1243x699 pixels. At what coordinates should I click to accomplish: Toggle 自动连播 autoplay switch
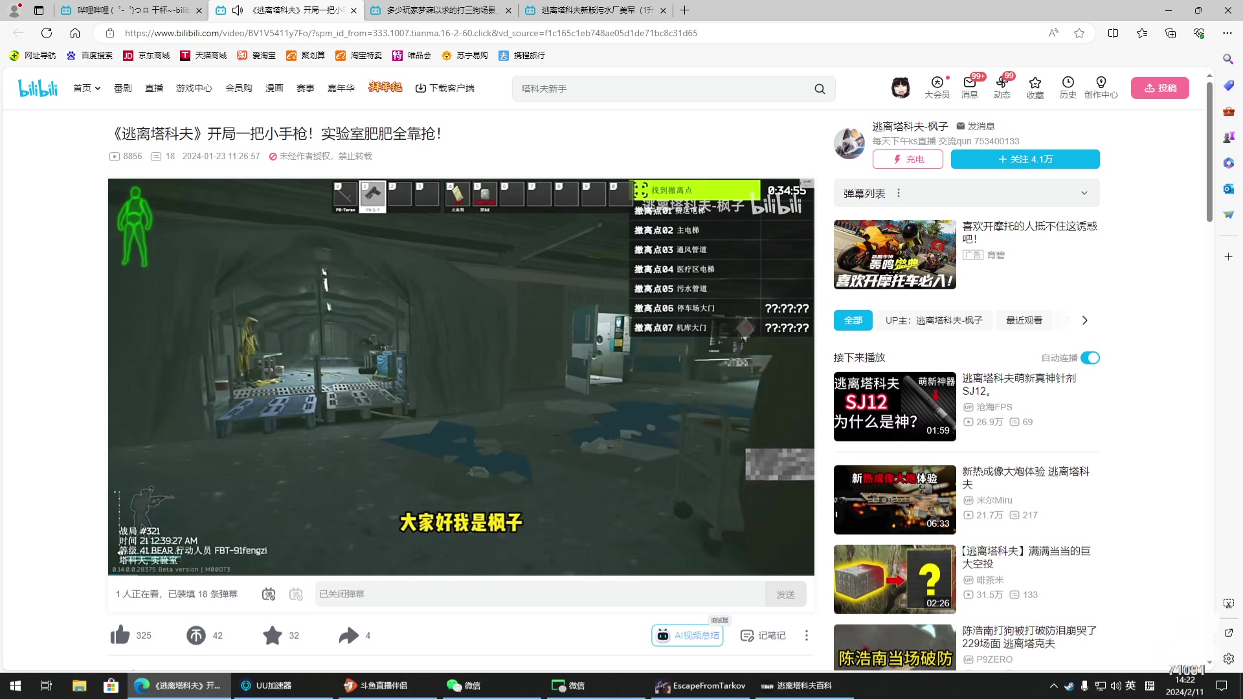pyautogui.click(x=1090, y=358)
